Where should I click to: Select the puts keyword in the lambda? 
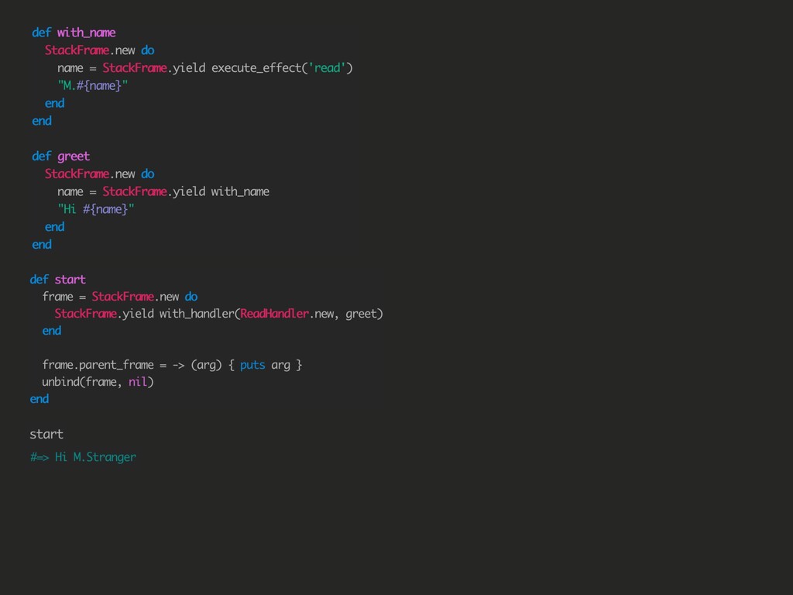252,366
